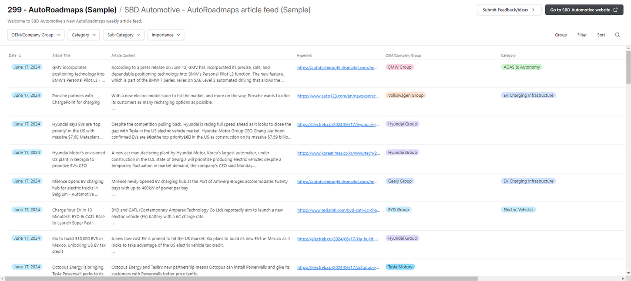Open the Group menu in toolbar

561,35
